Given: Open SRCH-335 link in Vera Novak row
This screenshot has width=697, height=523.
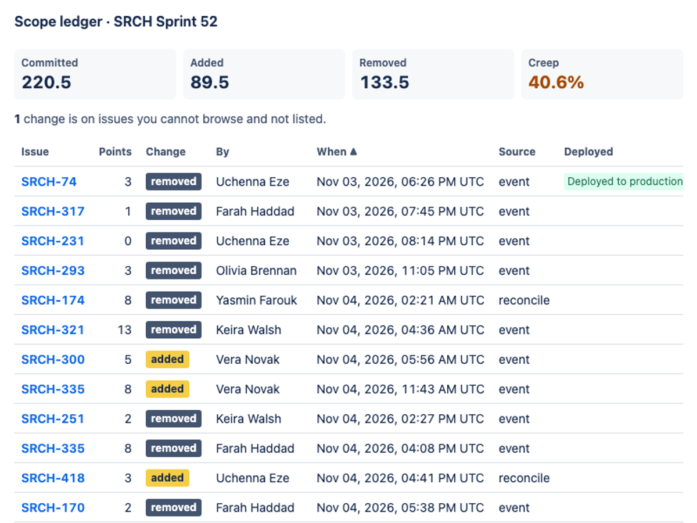Looking at the screenshot, I should [53, 389].
